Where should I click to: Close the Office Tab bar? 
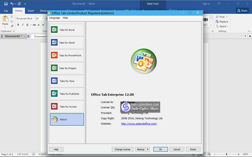pos(250,36)
